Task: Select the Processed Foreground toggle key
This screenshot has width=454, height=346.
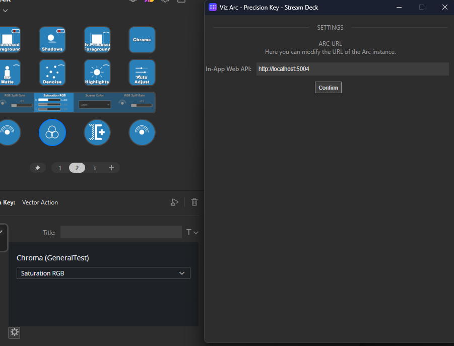Action: pos(10,40)
